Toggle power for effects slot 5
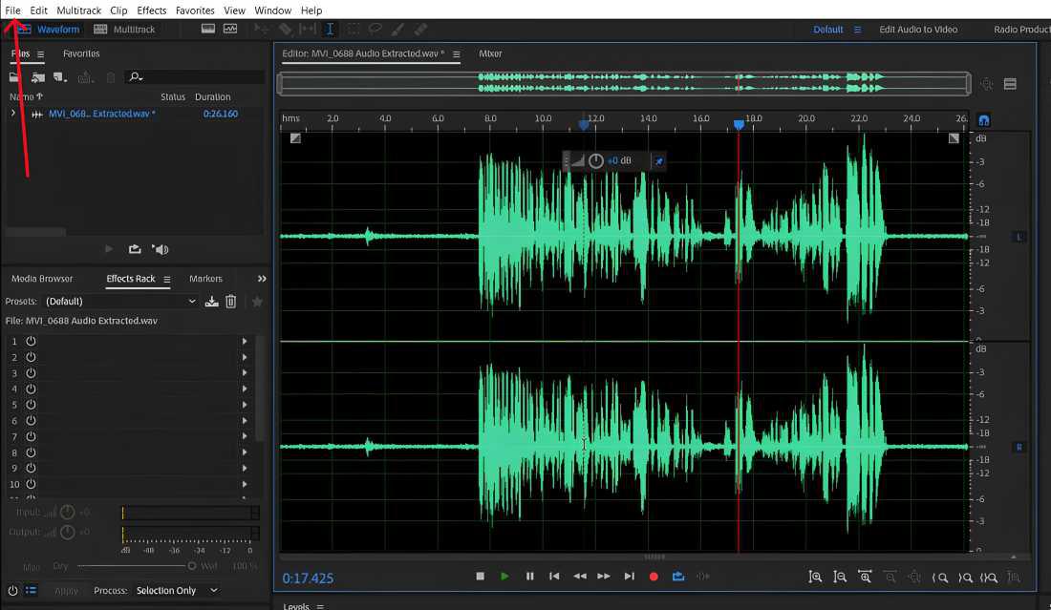Image resolution: width=1051 pixels, height=610 pixels. click(x=31, y=405)
